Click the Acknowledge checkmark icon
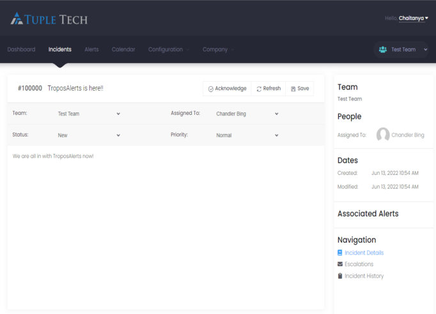This screenshot has width=436, height=314. point(211,89)
